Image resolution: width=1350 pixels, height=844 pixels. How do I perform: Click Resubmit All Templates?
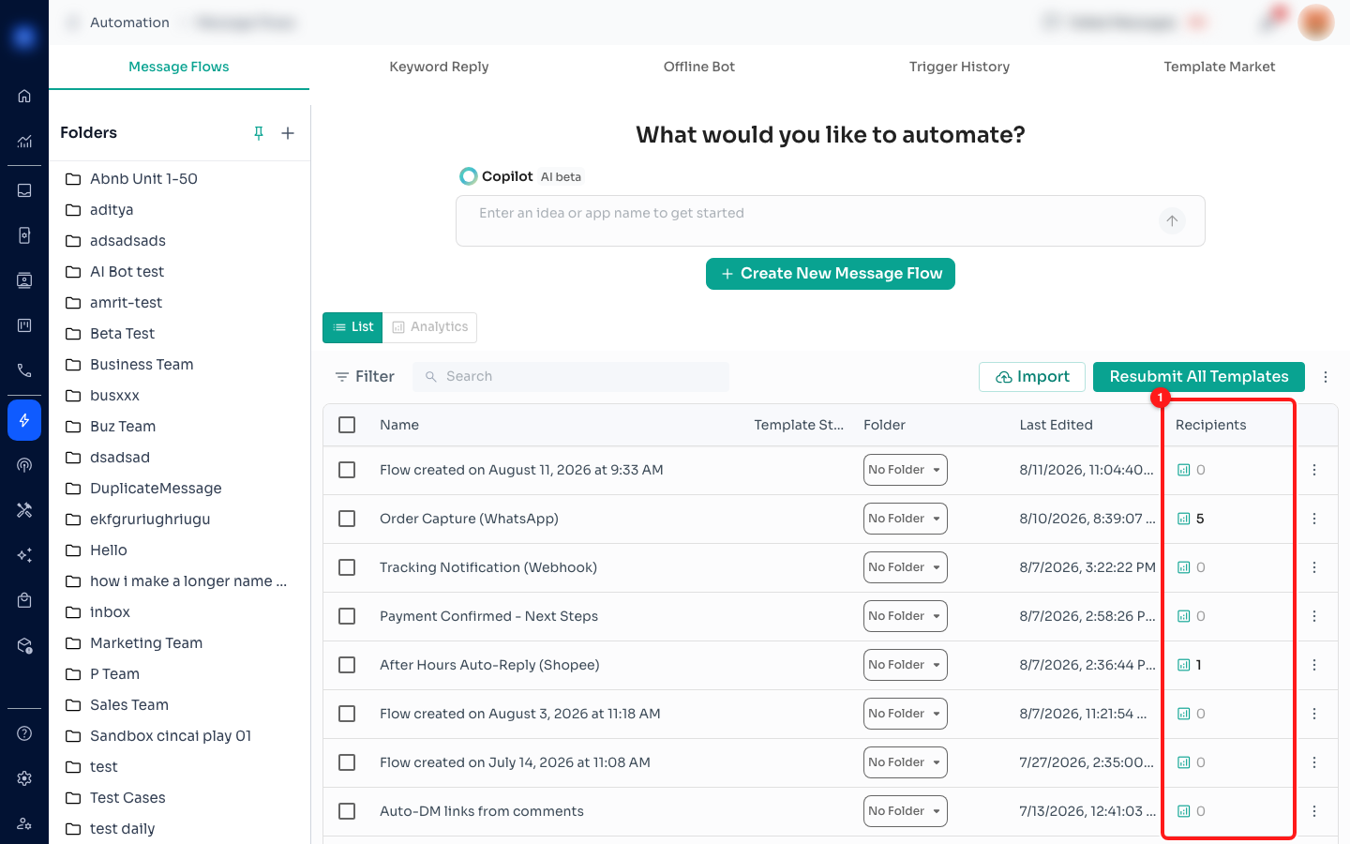click(1199, 377)
